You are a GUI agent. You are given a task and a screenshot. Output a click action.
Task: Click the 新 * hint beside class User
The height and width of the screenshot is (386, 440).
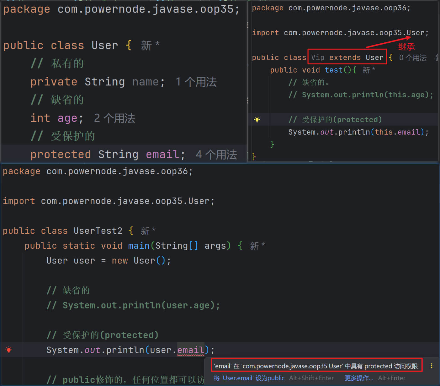(150, 46)
